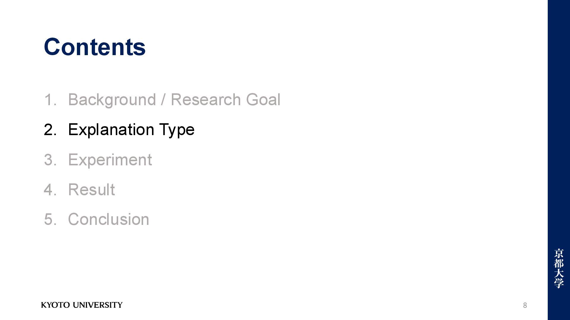
Task: Click the slide page number 8
Action: [x=525, y=305]
